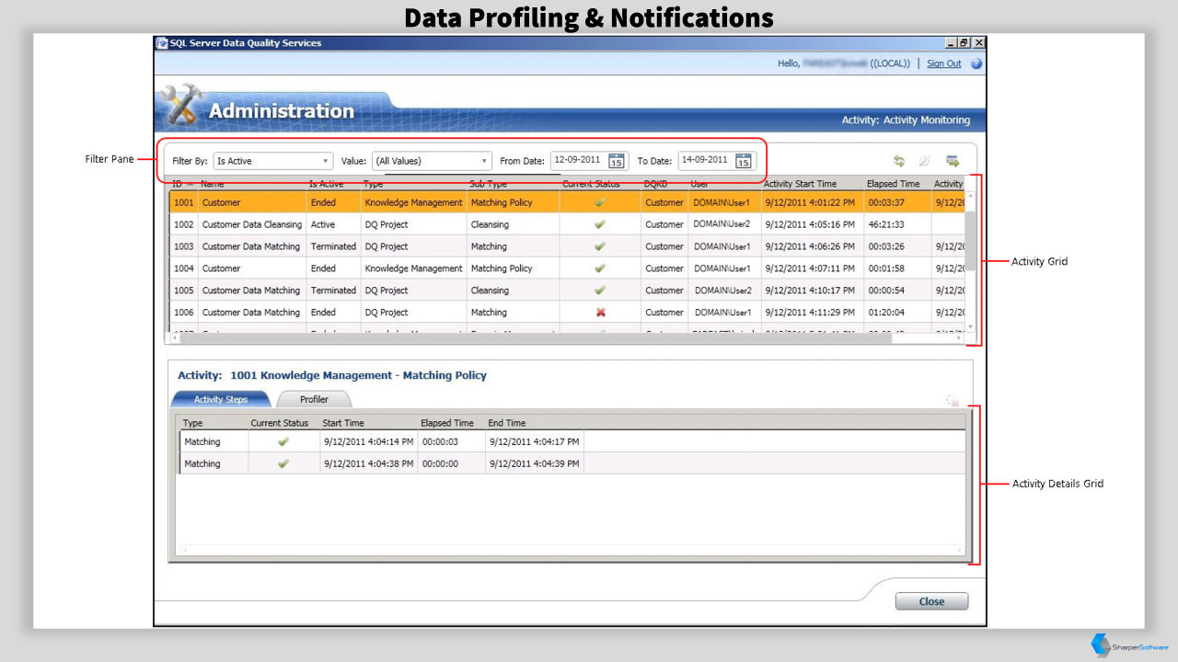Select the row with ID 1003

[x=567, y=246]
